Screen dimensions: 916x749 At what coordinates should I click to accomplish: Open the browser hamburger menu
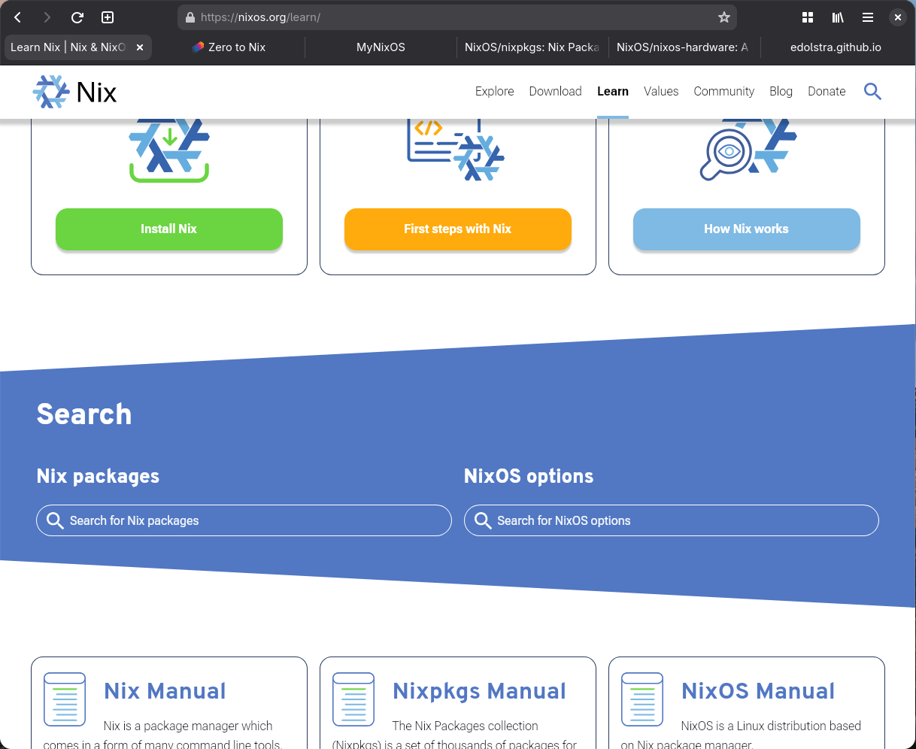click(868, 17)
